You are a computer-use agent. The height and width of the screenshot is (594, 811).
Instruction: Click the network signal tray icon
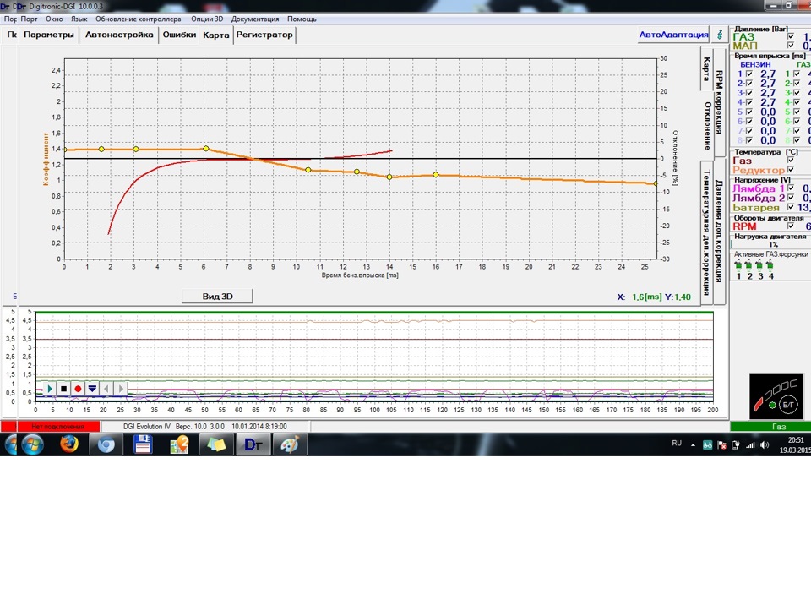[x=750, y=445]
